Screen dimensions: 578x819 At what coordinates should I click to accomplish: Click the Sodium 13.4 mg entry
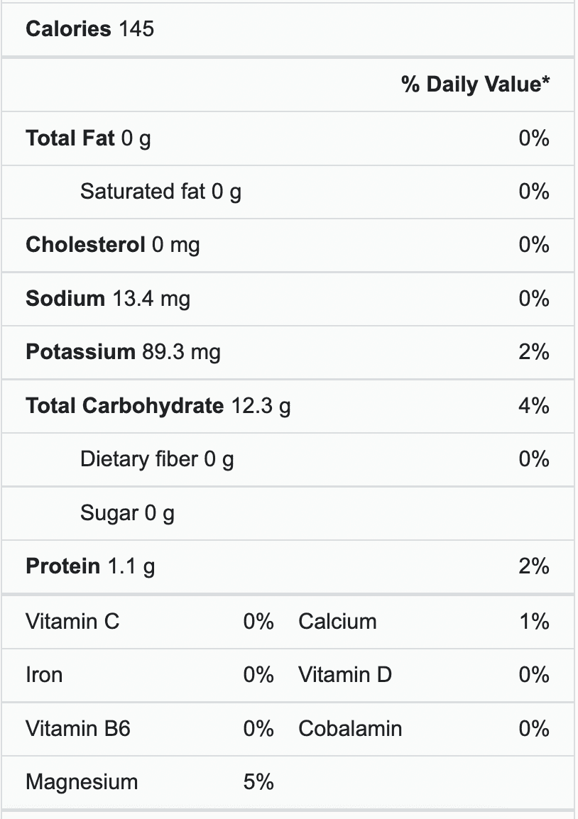click(x=108, y=299)
